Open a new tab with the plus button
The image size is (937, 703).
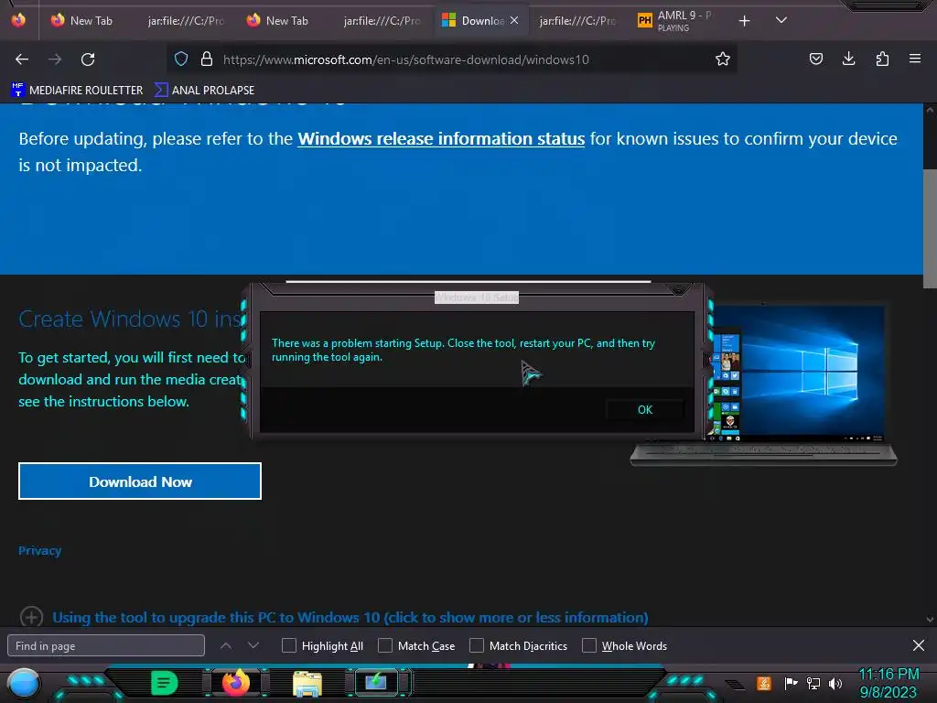[744, 21]
